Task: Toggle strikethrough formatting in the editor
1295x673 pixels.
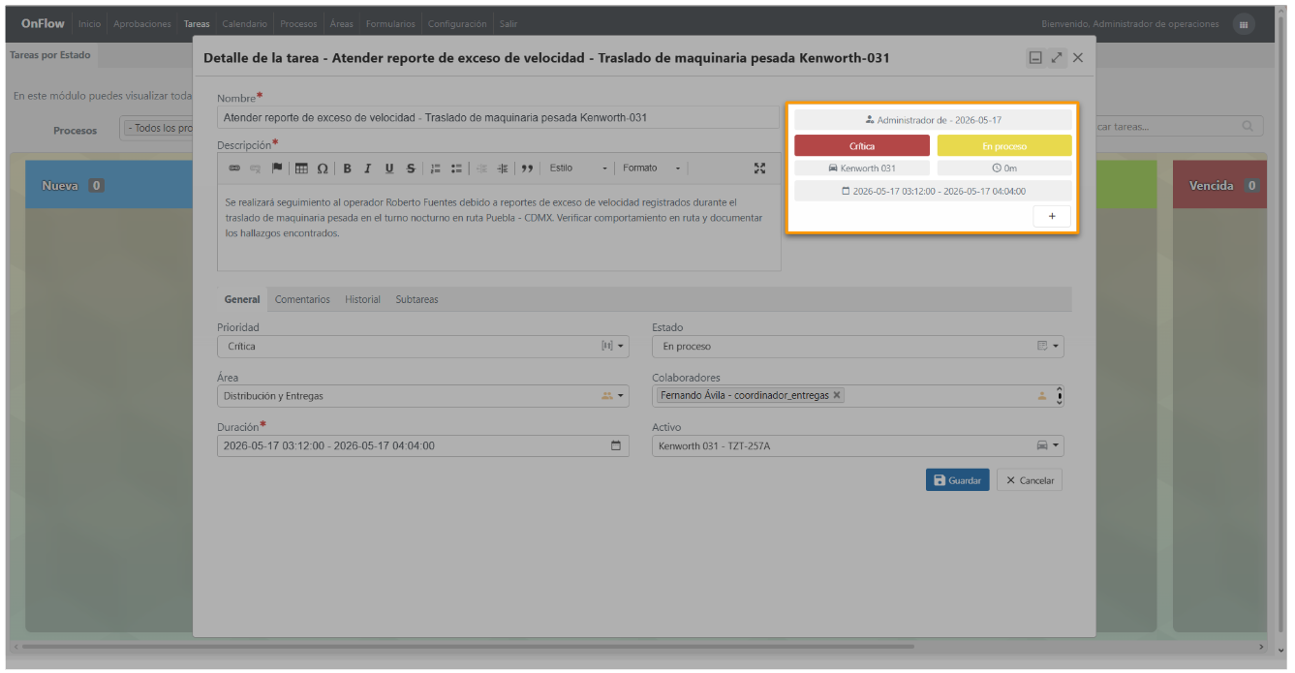Action: pyautogui.click(x=411, y=168)
